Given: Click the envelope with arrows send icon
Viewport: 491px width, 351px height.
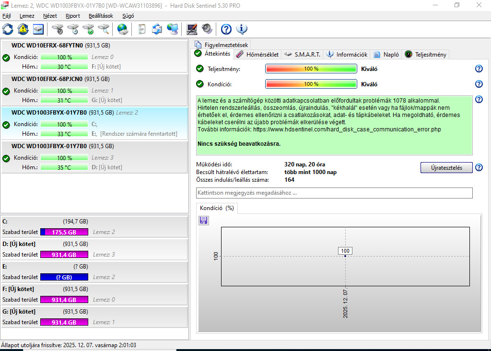Looking at the screenshot, I should point(157,29).
